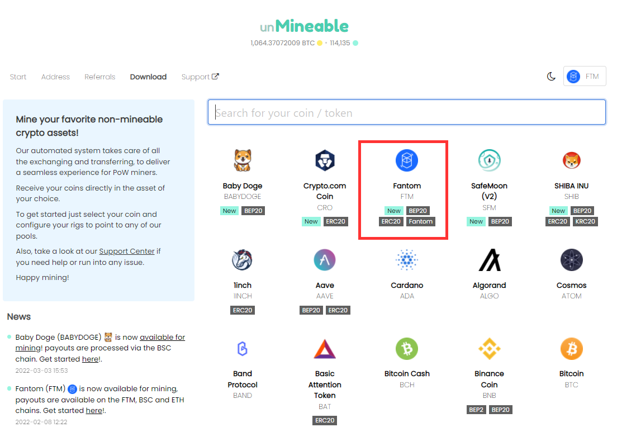Click the Algorand name label
Image resolution: width=617 pixels, height=432 pixels.
point(489,285)
